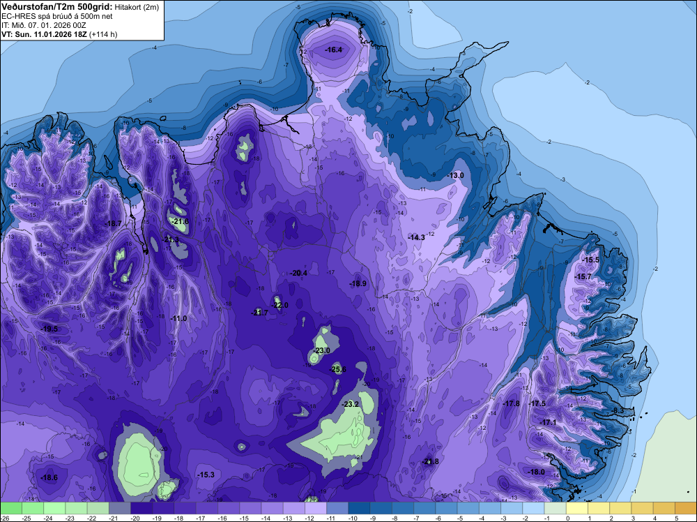Pick the legend swatch labeled -23
Viewport: 697px width, 522px height.
coord(77,508)
